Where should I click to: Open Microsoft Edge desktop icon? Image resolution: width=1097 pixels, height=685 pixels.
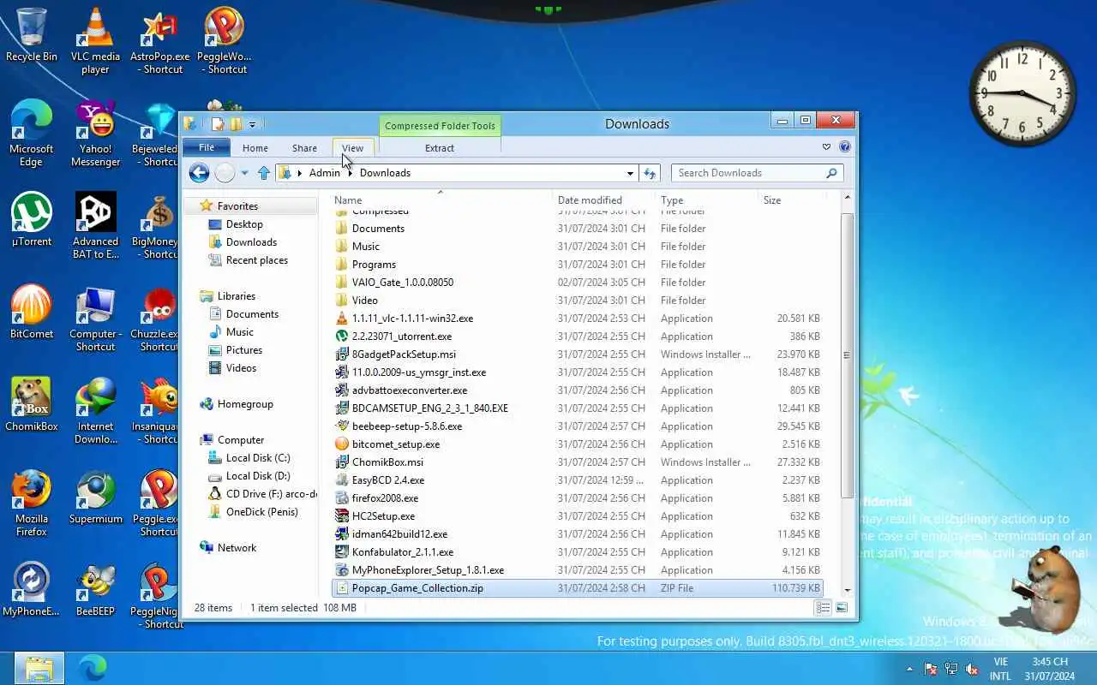32,133
